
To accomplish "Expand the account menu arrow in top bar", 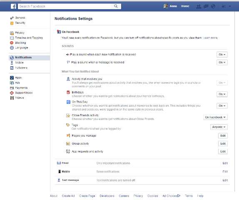I will tap(230, 6).
